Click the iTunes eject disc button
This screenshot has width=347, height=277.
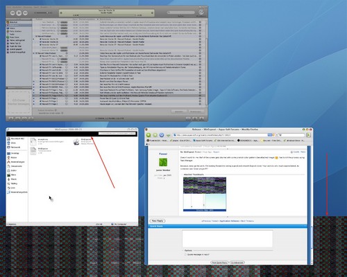coord(202,118)
